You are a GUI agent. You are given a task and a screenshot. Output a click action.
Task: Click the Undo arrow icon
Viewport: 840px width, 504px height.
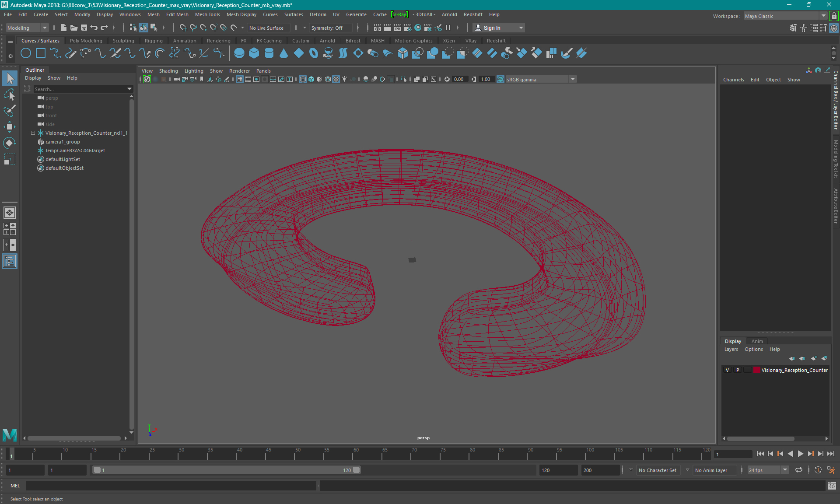94,28
